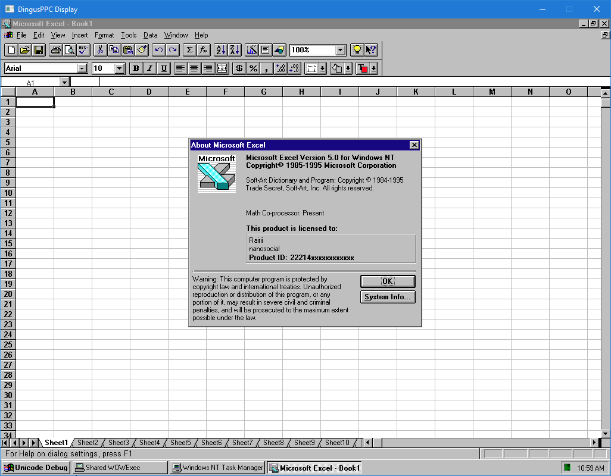Screen dimensions: 611x476
Task: Open the Data menu
Action: tap(151, 35)
